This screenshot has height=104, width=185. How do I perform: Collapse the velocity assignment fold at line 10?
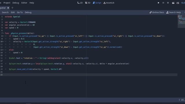tap(3, 42)
